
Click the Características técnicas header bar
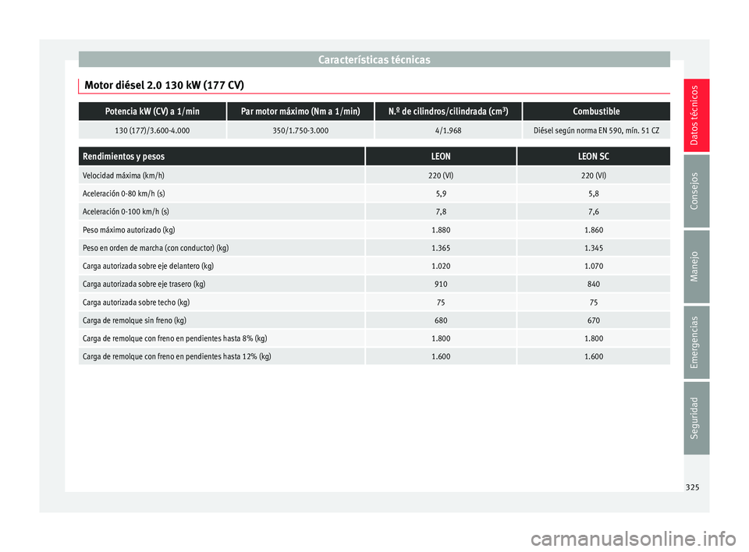click(x=374, y=60)
